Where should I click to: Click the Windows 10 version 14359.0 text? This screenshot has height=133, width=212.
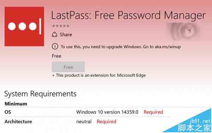tap(107, 112)
